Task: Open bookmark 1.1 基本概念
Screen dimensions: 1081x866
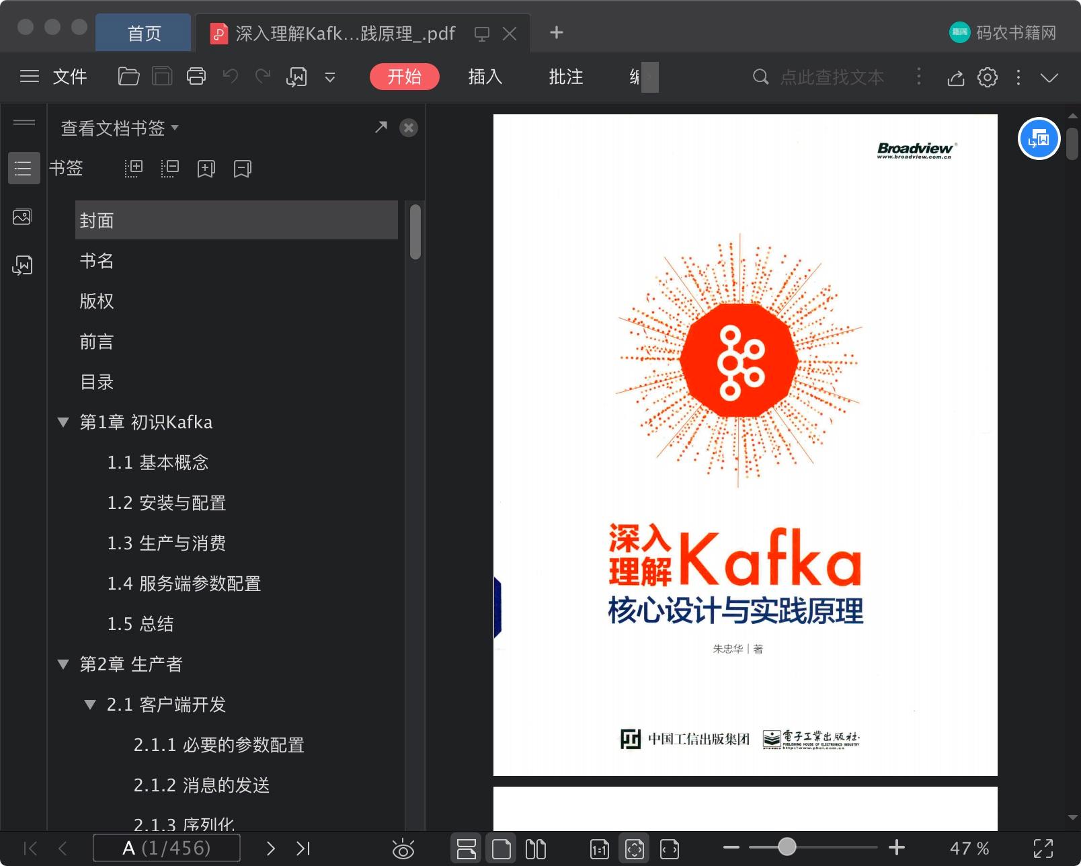Action: pos(158,463)
